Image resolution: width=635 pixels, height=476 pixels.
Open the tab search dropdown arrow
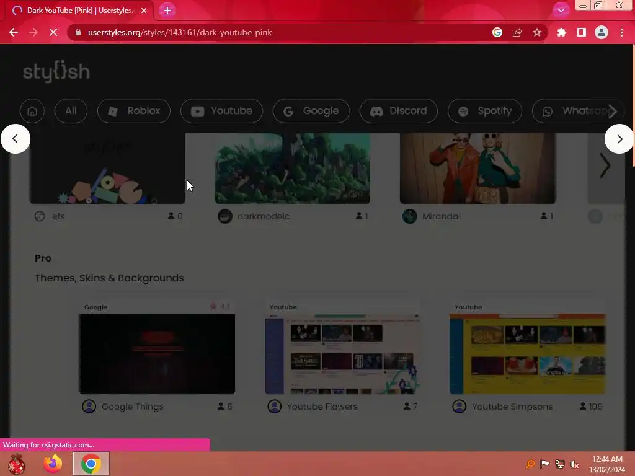(561, 11)
